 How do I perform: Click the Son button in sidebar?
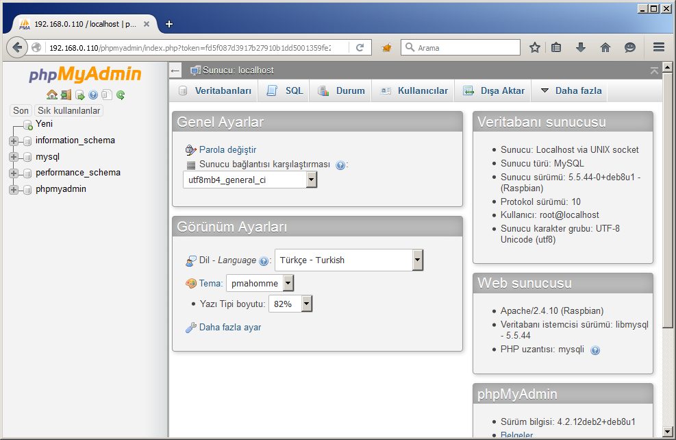(21, 110)
